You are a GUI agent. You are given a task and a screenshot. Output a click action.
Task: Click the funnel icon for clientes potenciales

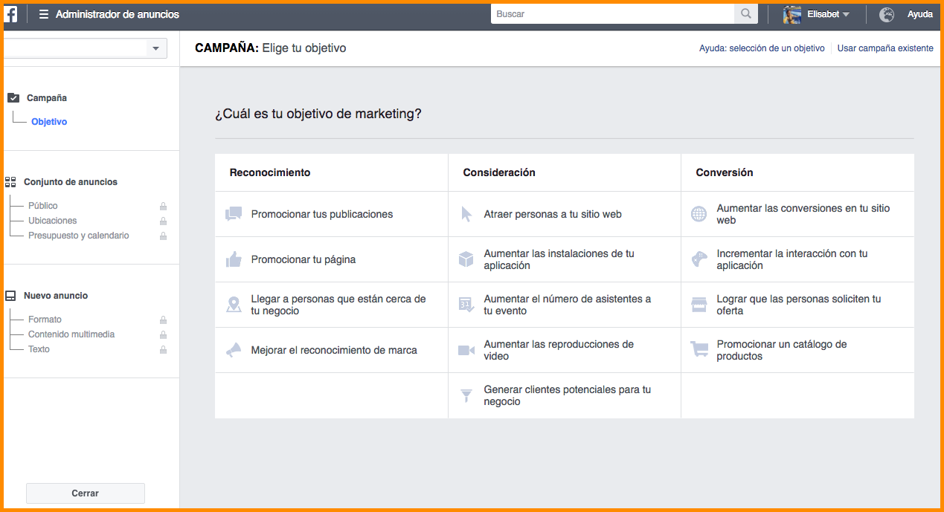[x=466, y=395]
